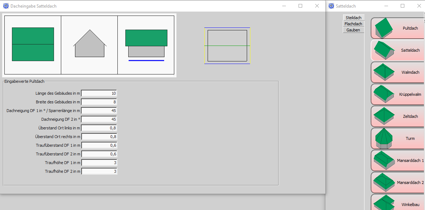Image resolution: width=425 pixels, height=210 pixels.
Task: Open the Flachdach tab
Action: 353,24
